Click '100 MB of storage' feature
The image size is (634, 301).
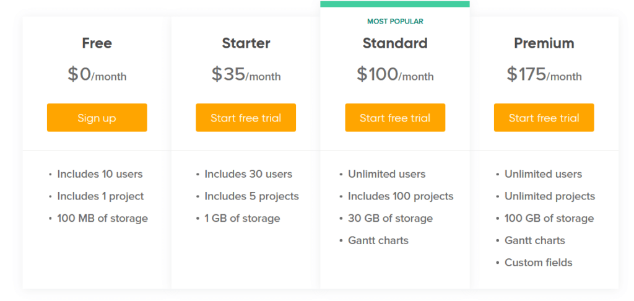click(102, 218)
